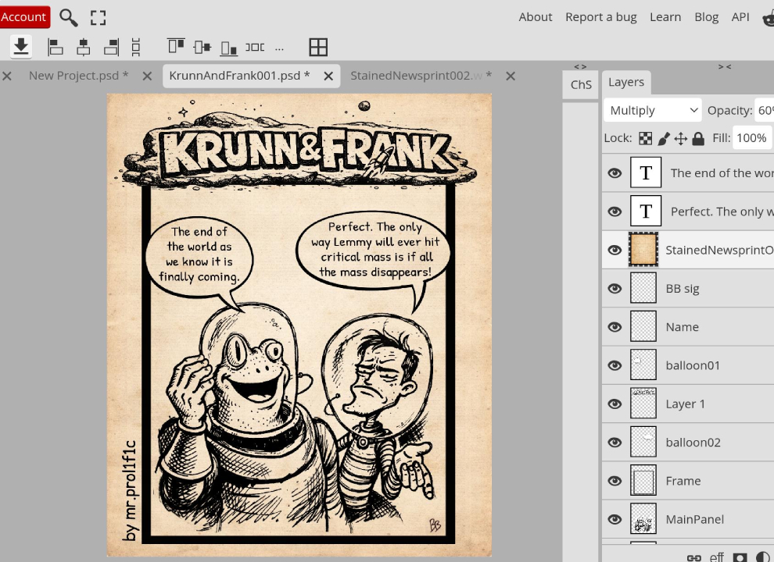Click the four-square grid icon in toolbar
This screenshot has height=562, width=774.
point(318,48)
